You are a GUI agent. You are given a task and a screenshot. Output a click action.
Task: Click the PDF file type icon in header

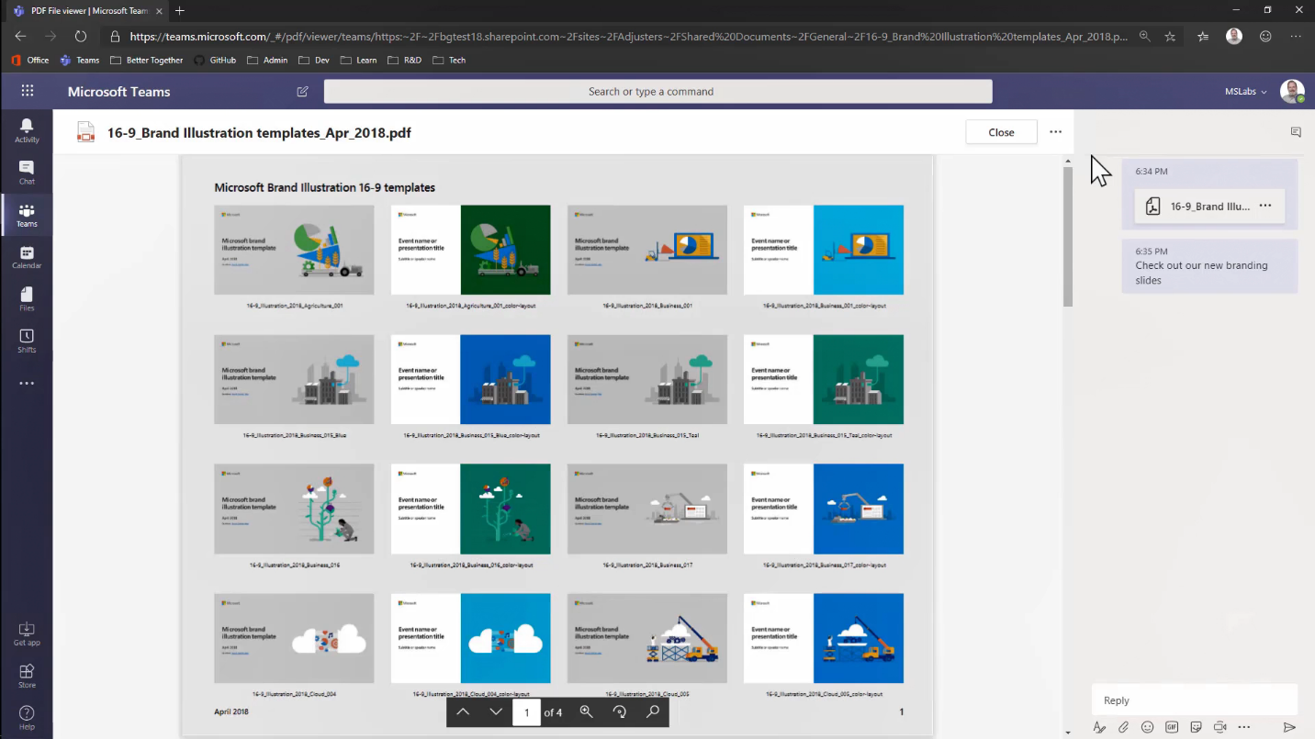click(85, 132)
